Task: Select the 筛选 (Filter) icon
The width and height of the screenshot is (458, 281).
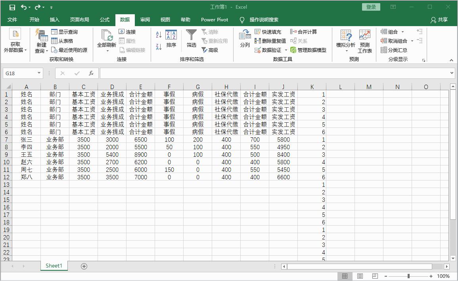Action: (x=191, y=40)
